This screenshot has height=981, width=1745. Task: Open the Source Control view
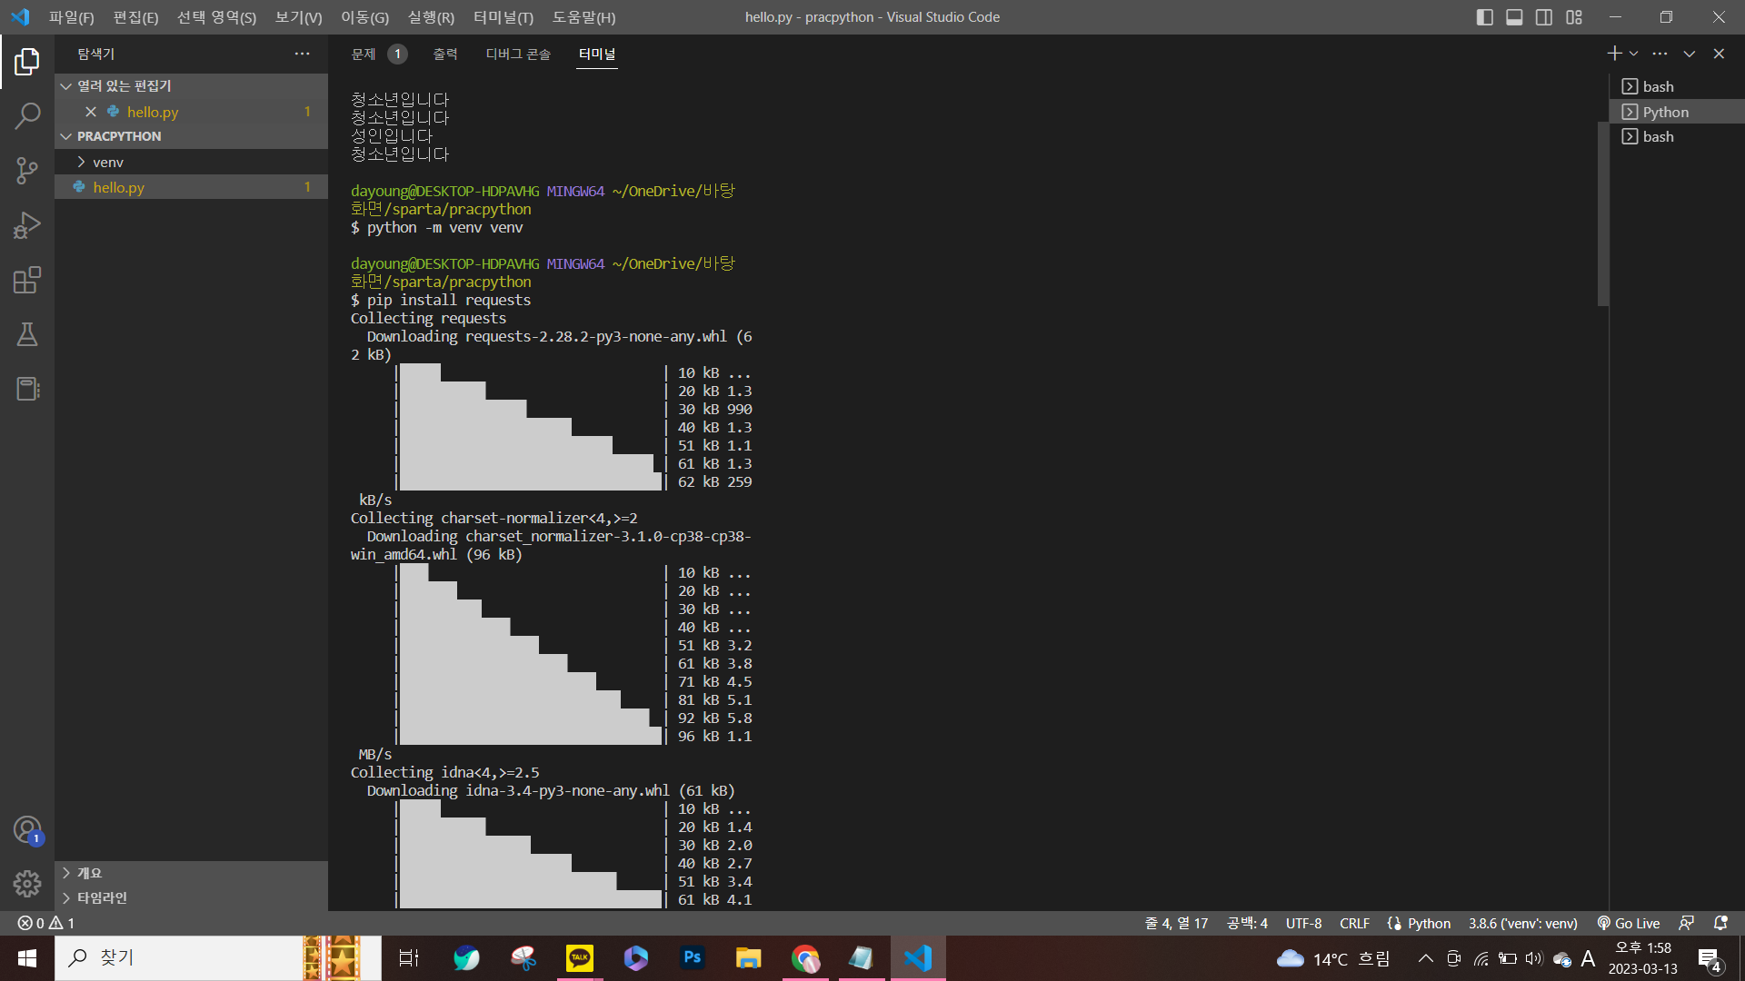pyautogui.click(x=27, y=171)
